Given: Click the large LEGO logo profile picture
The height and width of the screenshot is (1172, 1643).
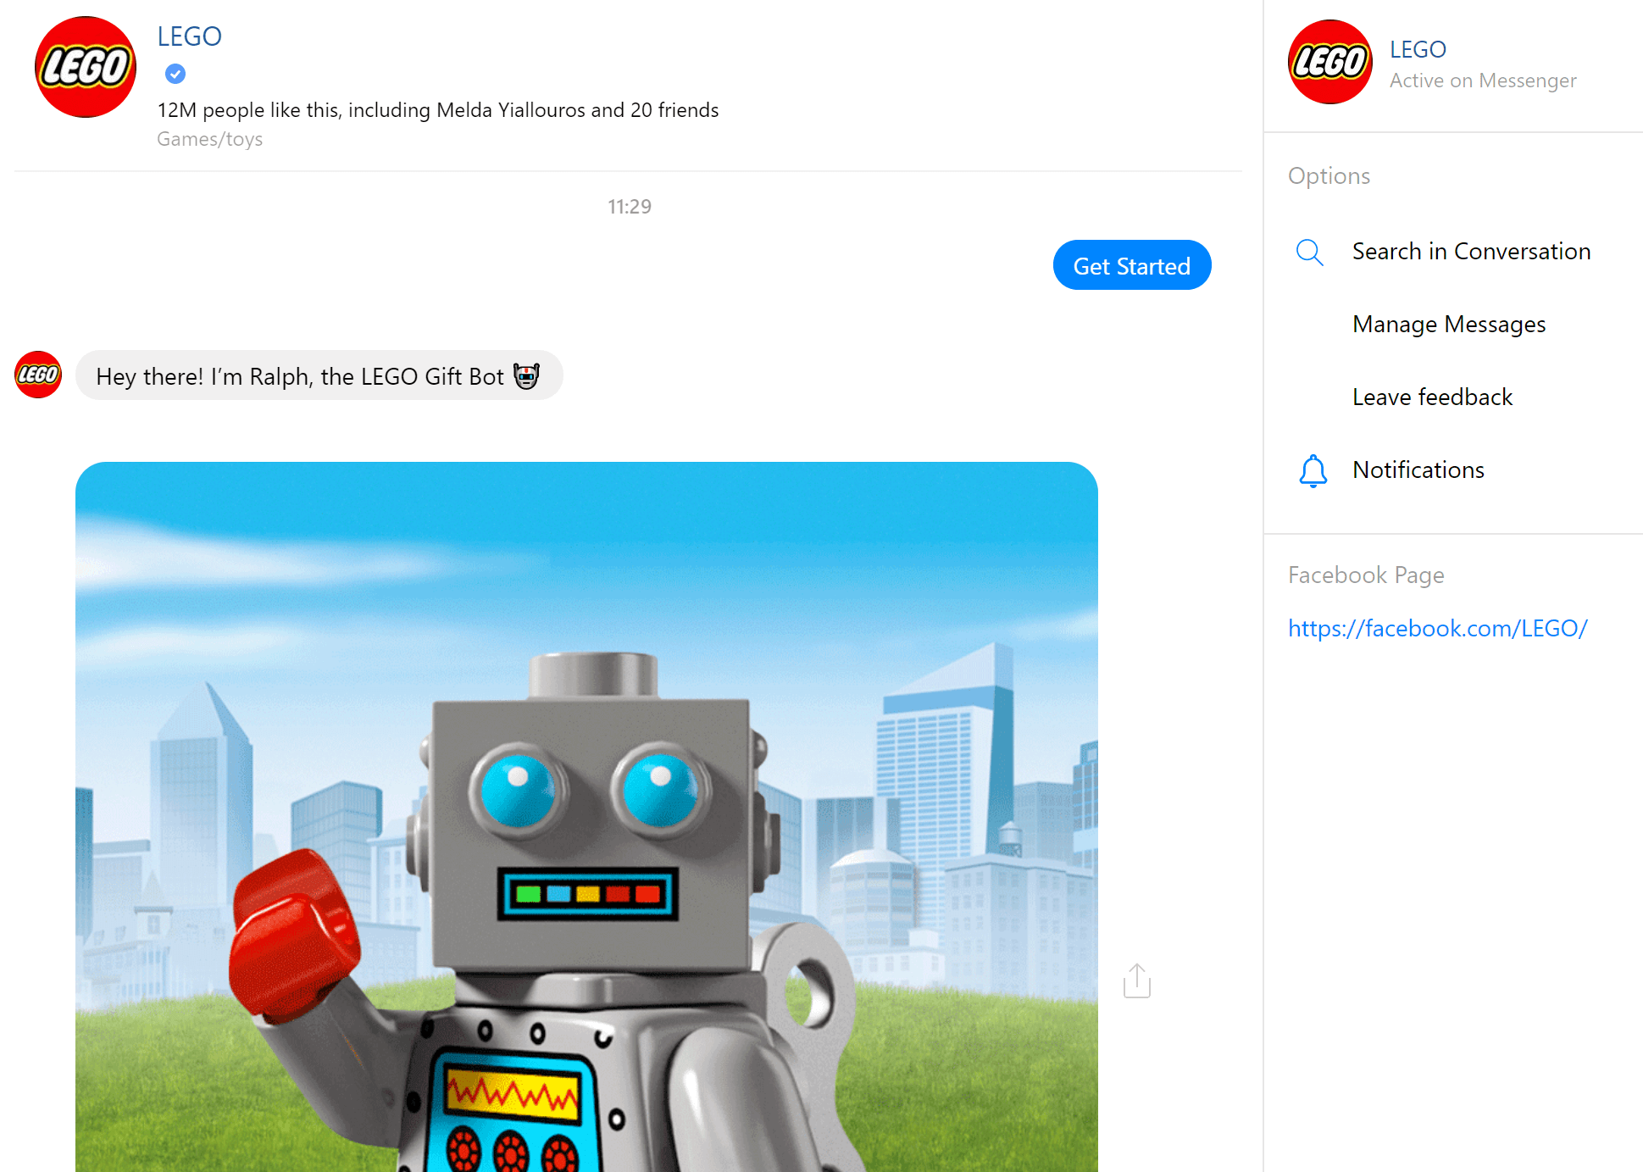Looking at the screenshot, I should coord(85,67).
